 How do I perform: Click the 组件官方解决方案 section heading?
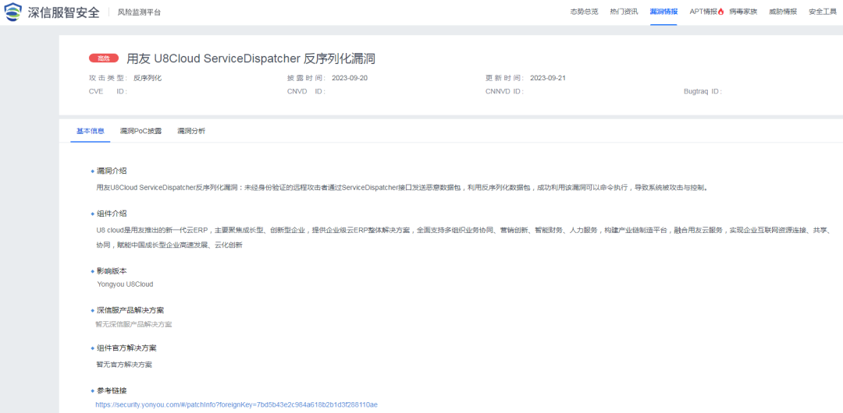127,348
